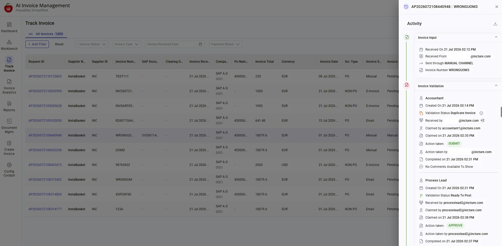Click the 123A invoice number cell
This screenshot has height=246, width=502.
coord(119,209)
